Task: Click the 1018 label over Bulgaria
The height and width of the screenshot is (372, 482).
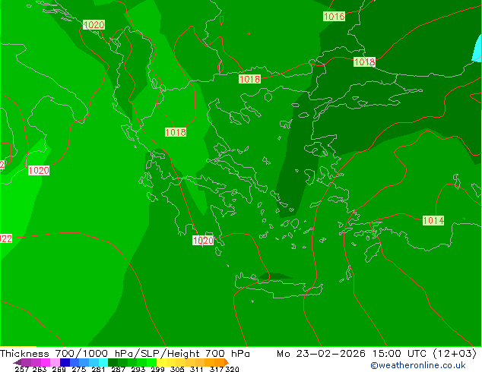Action: tap(249, 79)
